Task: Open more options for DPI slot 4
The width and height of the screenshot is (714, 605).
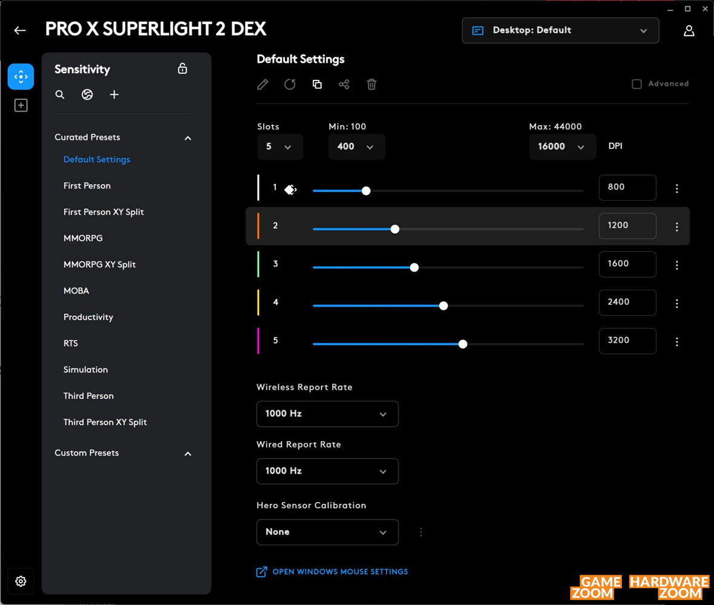Action: (677, 303)
